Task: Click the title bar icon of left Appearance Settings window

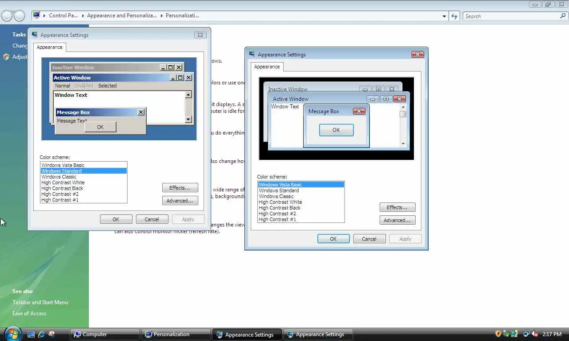Action: (35, 35)
